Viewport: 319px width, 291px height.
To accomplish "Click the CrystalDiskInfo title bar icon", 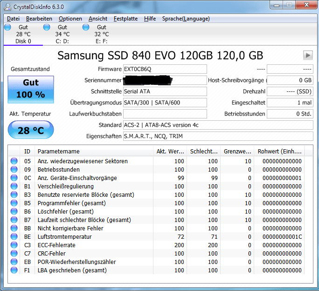I will [7, 7].
